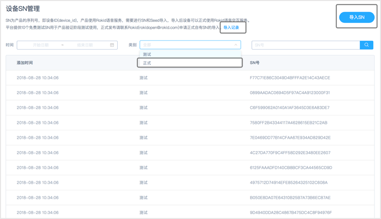The width and height of the screenshot is (381, 219).
Task: Click the 导入SN button
Action: coord(357,17)
